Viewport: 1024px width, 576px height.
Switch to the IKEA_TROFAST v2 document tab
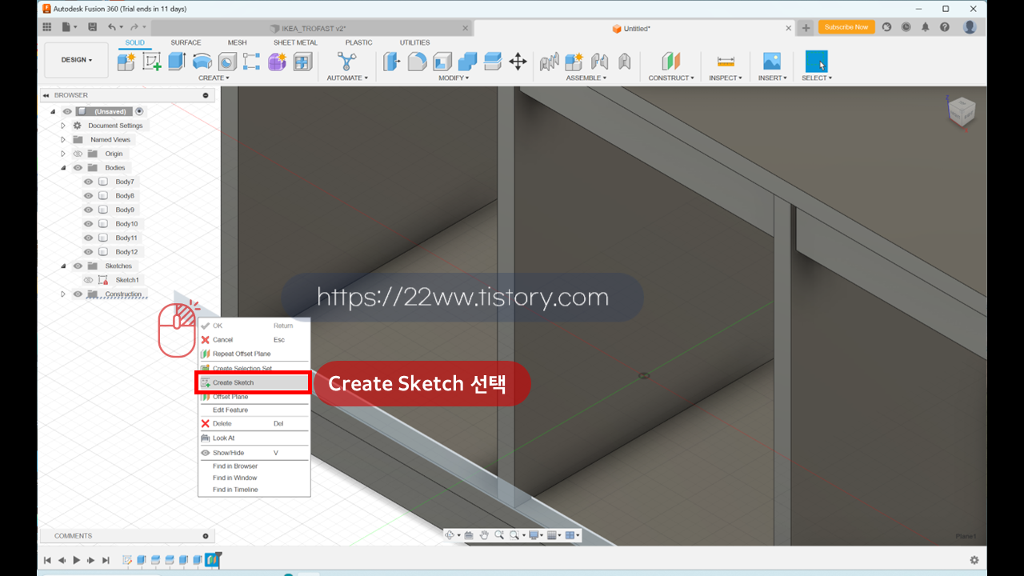coord(314,28)
